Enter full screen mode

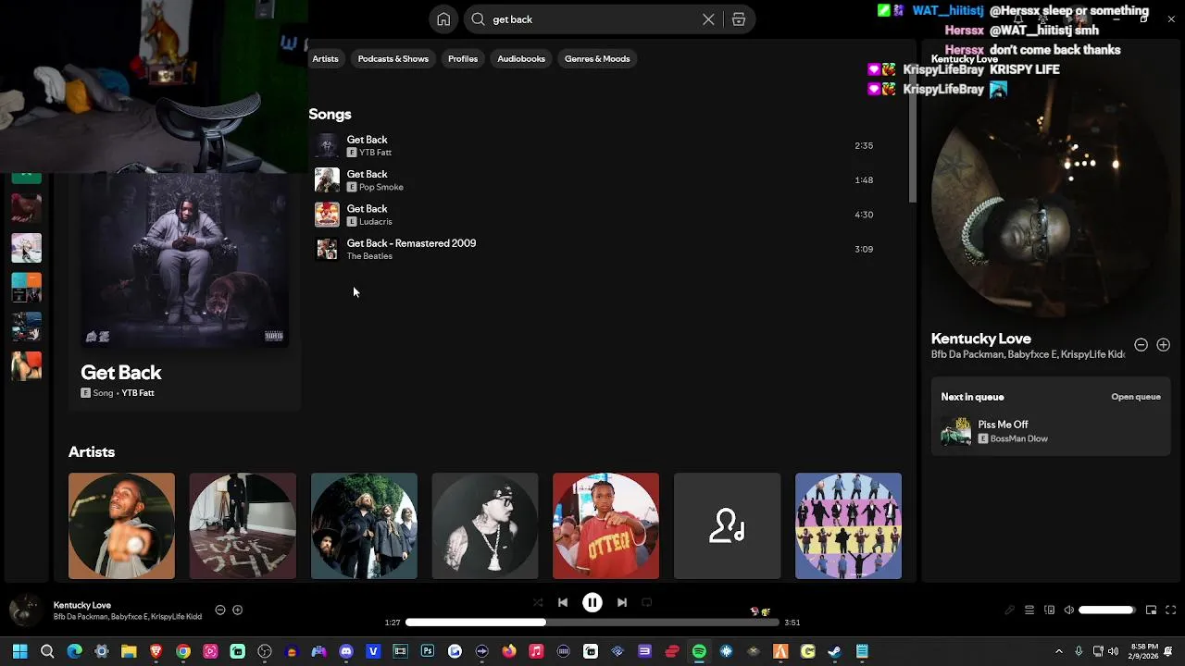click(1170, 610)
